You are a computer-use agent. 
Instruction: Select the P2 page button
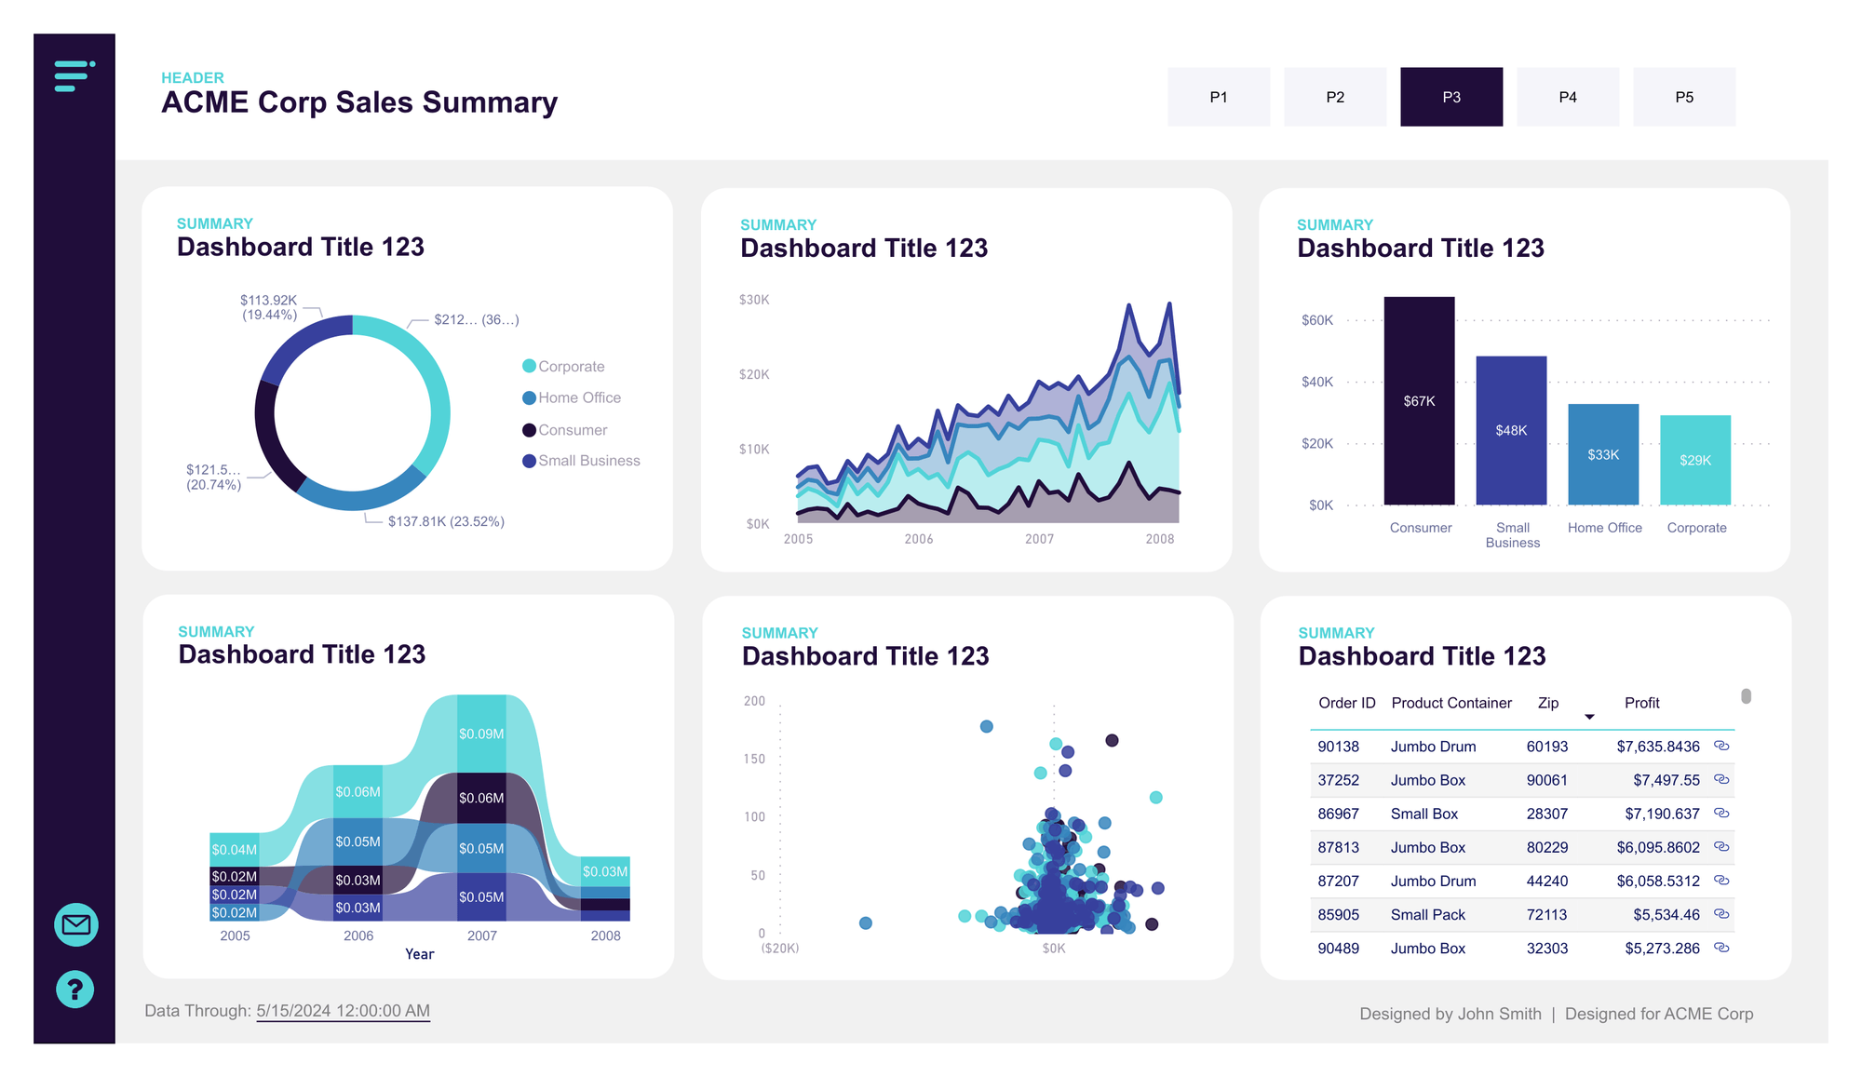point(1335,96)
